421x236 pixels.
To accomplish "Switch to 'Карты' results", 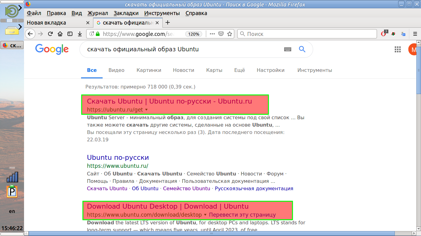I will coord(214,70).
